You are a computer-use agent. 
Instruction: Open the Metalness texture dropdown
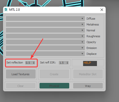tap(45, 24)
